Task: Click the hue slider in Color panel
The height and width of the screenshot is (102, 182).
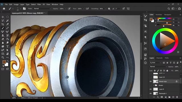Action: click(164, 18)
